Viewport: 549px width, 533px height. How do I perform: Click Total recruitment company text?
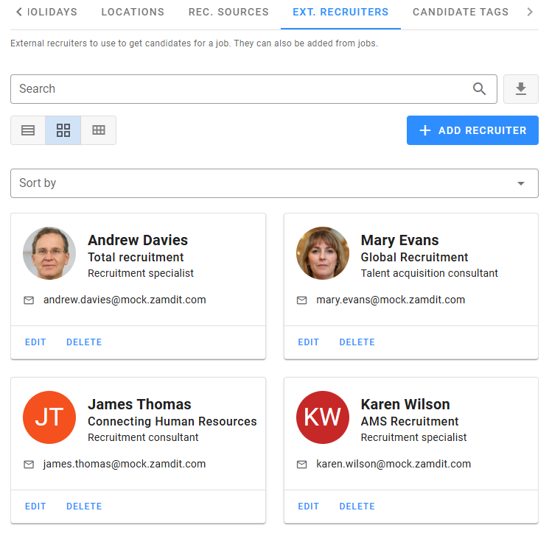(136, 258)
